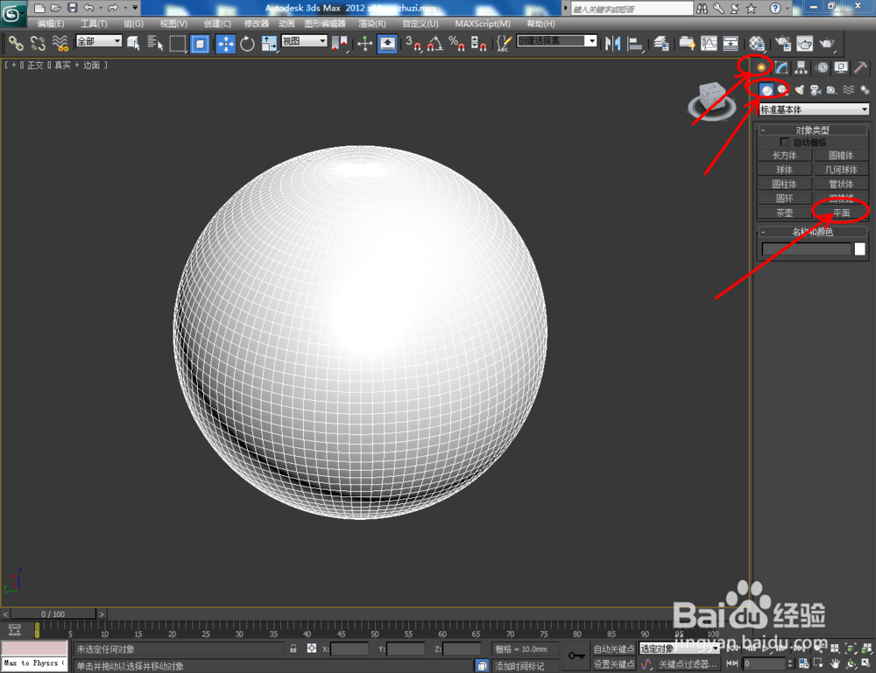The height and width of the screenshot is (673, 876).
Task: Click the 茶壶 (Teapot) button
Action: (783, 212)
